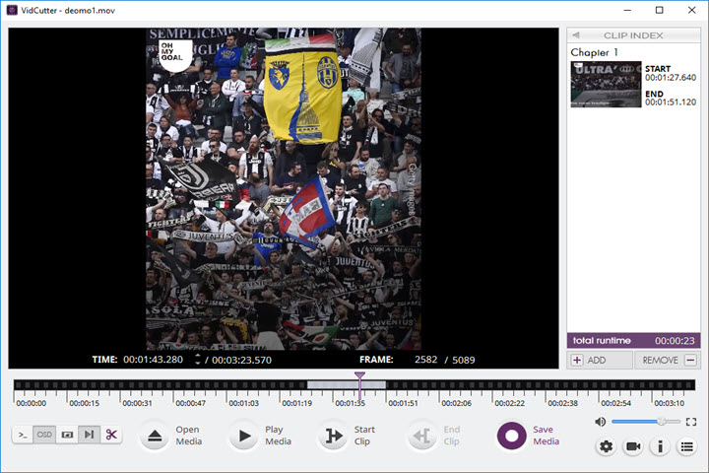This screenshot has height=473, width=709.
Task: Click the Play Media button
Action: click(244, 436)
